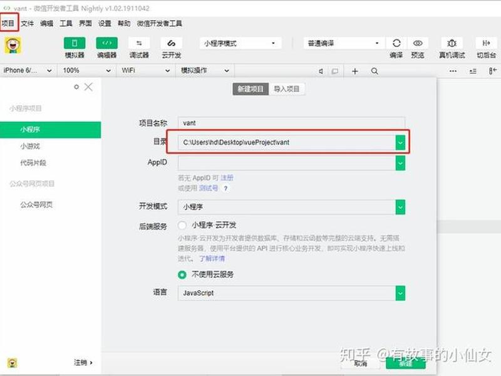The image size is (501, 376).
Task: Select 代码片段 in the sidebar
Action: click(x=33, y=163)
